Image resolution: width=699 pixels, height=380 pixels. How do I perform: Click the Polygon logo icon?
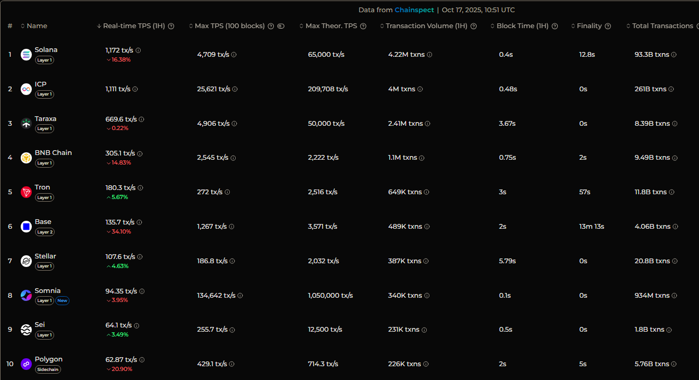(x=26, y=364)
